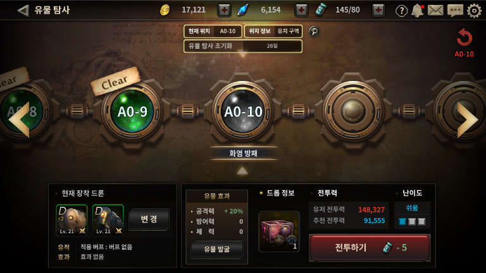Go back using the 유물 탐사 back arrow
This screenshot has height=273, width=486.
click(23, 11)
